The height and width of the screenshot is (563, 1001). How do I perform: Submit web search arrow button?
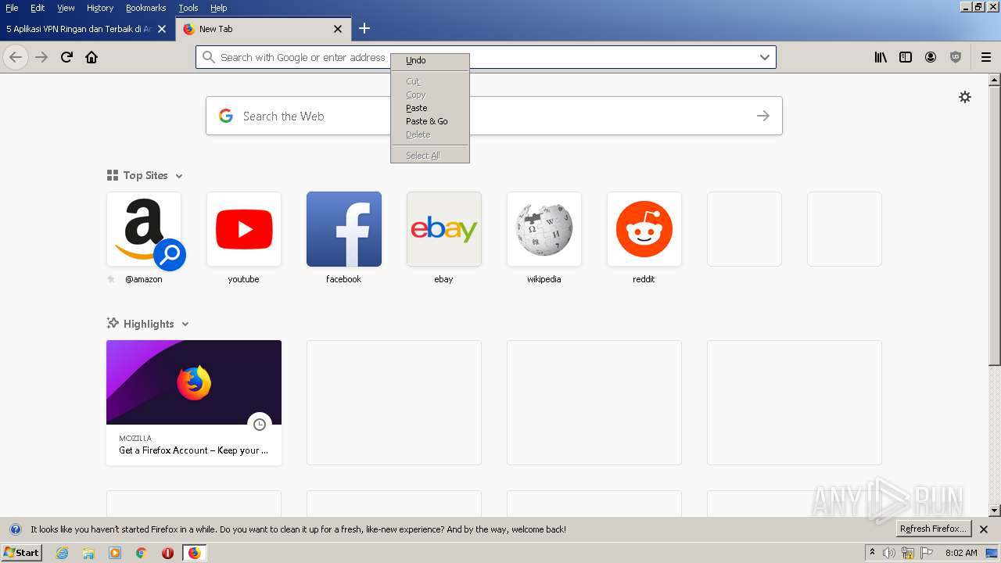coord(763,116)
